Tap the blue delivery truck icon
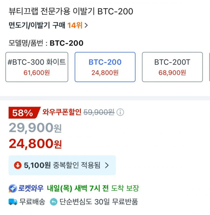The width and height of the screenshot is (210, 215). 13,201
